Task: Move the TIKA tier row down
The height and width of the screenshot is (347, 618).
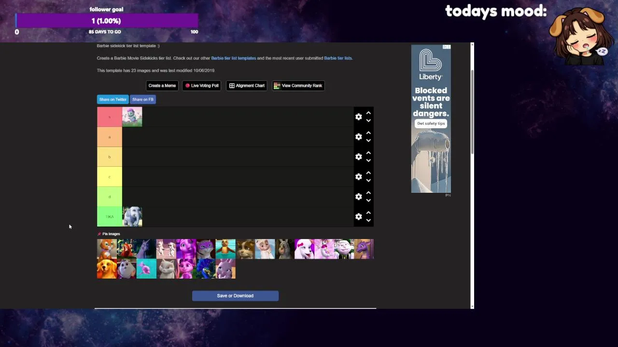Action: coord(368,221)
